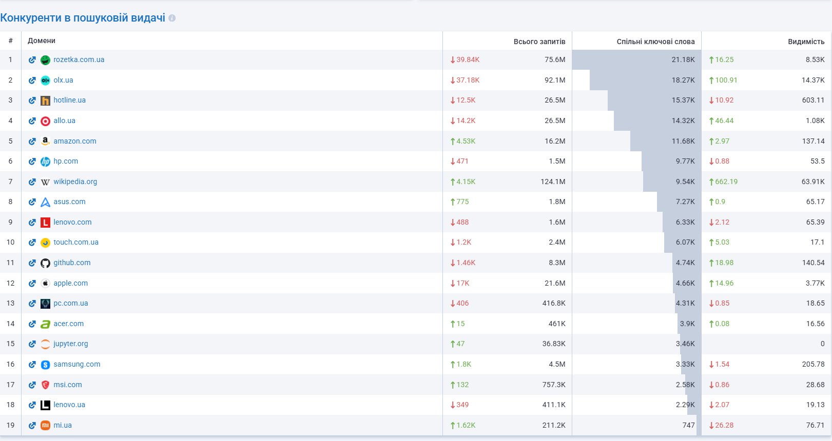
Task: Open external link icon for hp.com
Action: [x=32, y=162]
